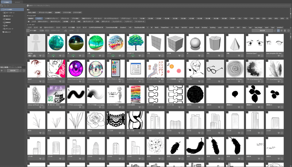
Task: Click cloud download icon on ビルボード material
Action: (x=133, y=56)
